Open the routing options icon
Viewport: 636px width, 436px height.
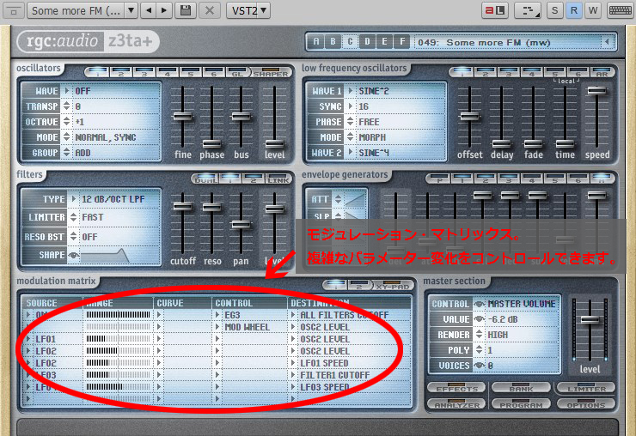pyautogui.click(x=528, y=10)
